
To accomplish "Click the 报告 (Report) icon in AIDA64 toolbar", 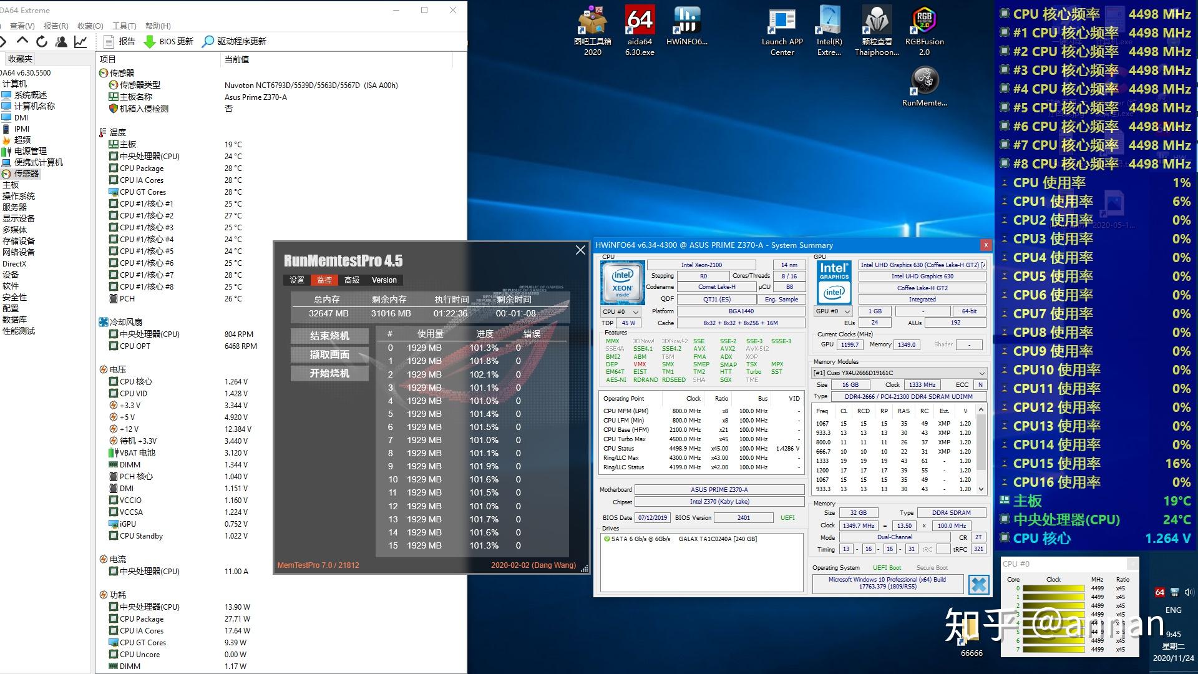I will coord(111,41).
